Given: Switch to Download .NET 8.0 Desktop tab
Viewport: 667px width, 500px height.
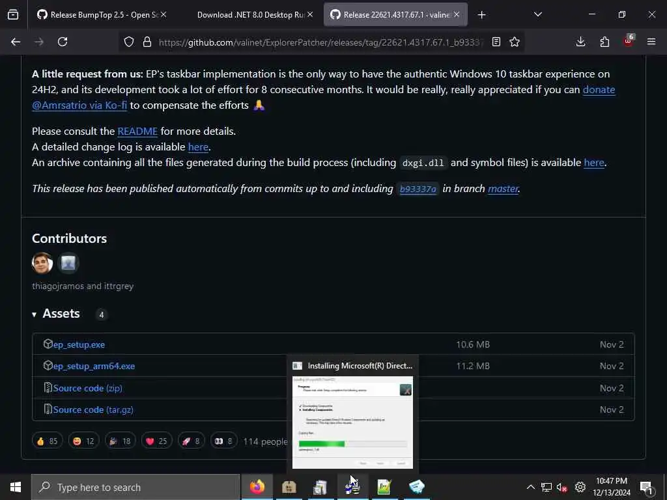Looking at the screenshot, I should pyautogui.click(x=251, y=14).
